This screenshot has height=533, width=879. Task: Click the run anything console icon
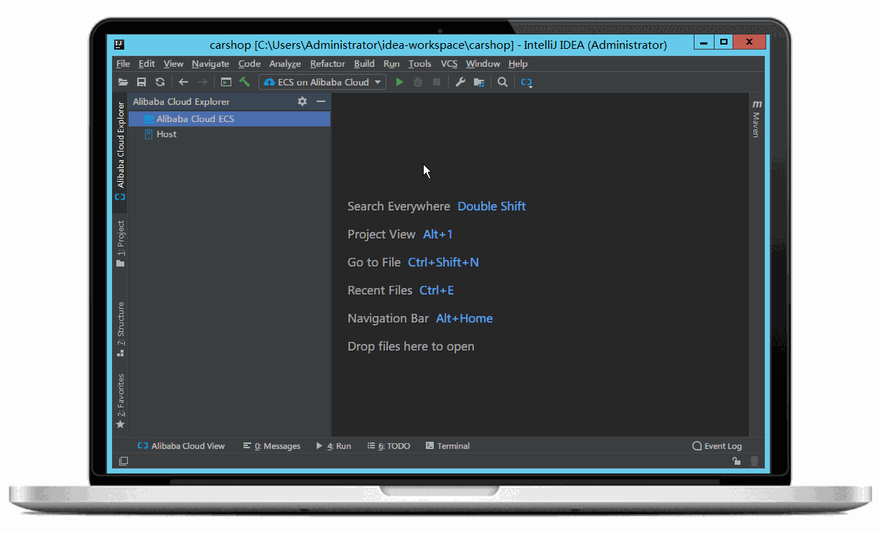[225, 82]
